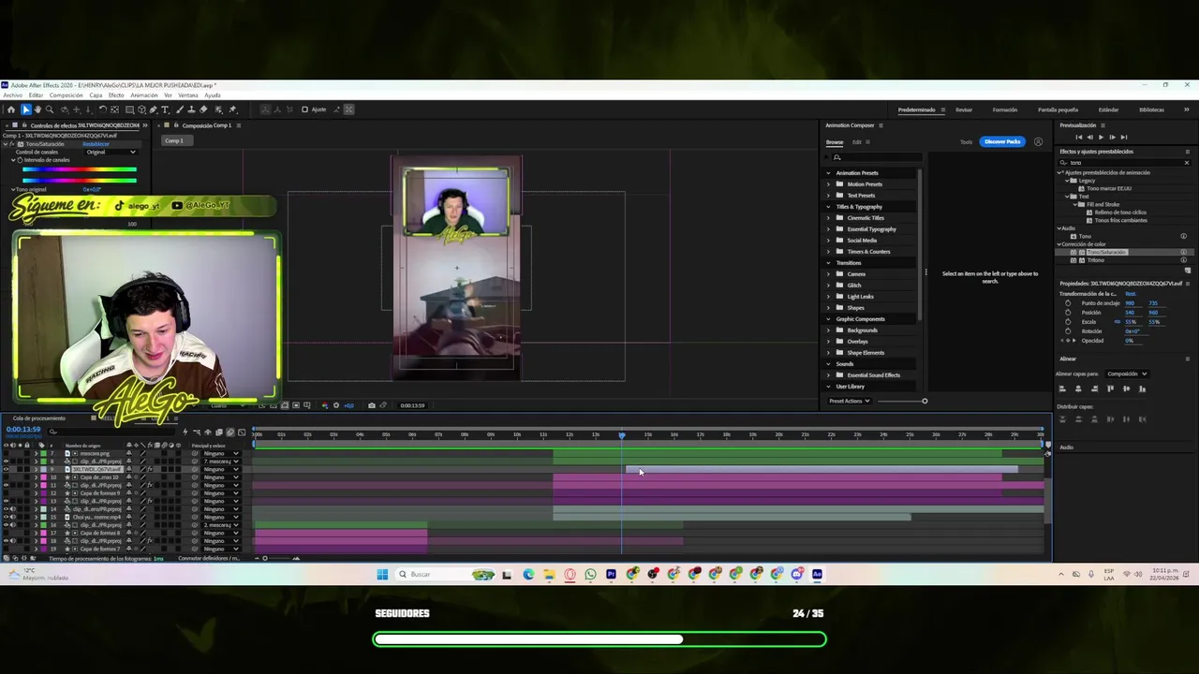Align layers to horizontal center
Viewport: 1199px width, 674px height.
tap(1078, 388)
